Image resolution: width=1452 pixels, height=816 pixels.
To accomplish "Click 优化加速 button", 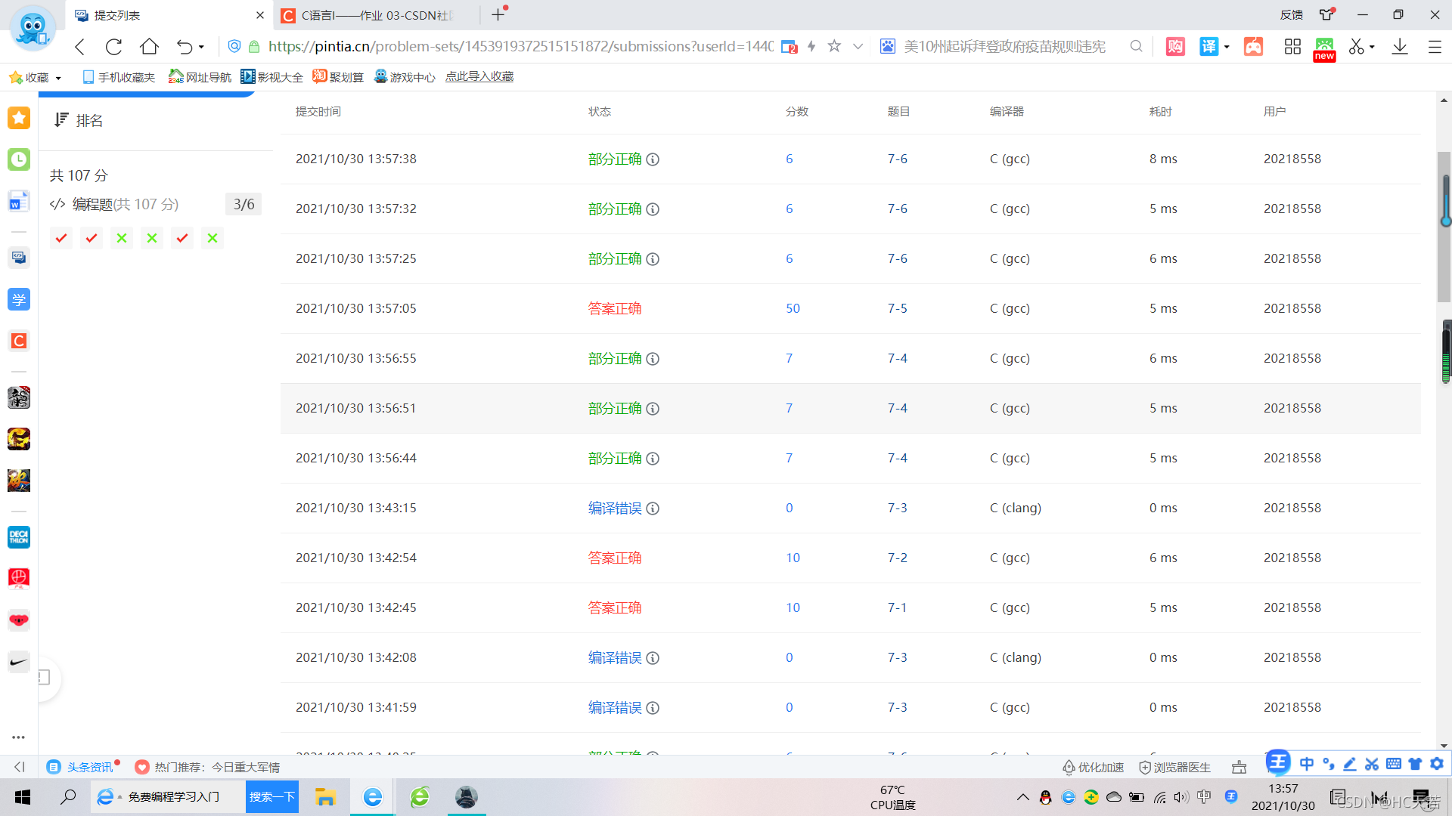I will (x=1093, y=767).
